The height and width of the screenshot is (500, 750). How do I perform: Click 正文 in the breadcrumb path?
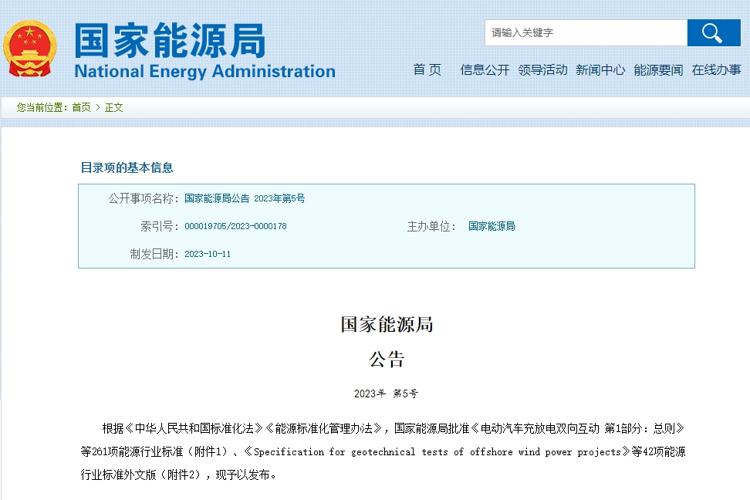coord(113,109)
